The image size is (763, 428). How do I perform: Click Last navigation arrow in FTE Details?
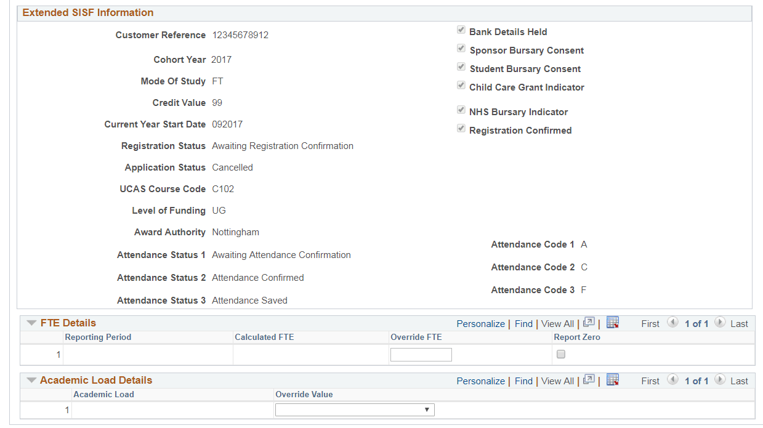tap(720, 323)
